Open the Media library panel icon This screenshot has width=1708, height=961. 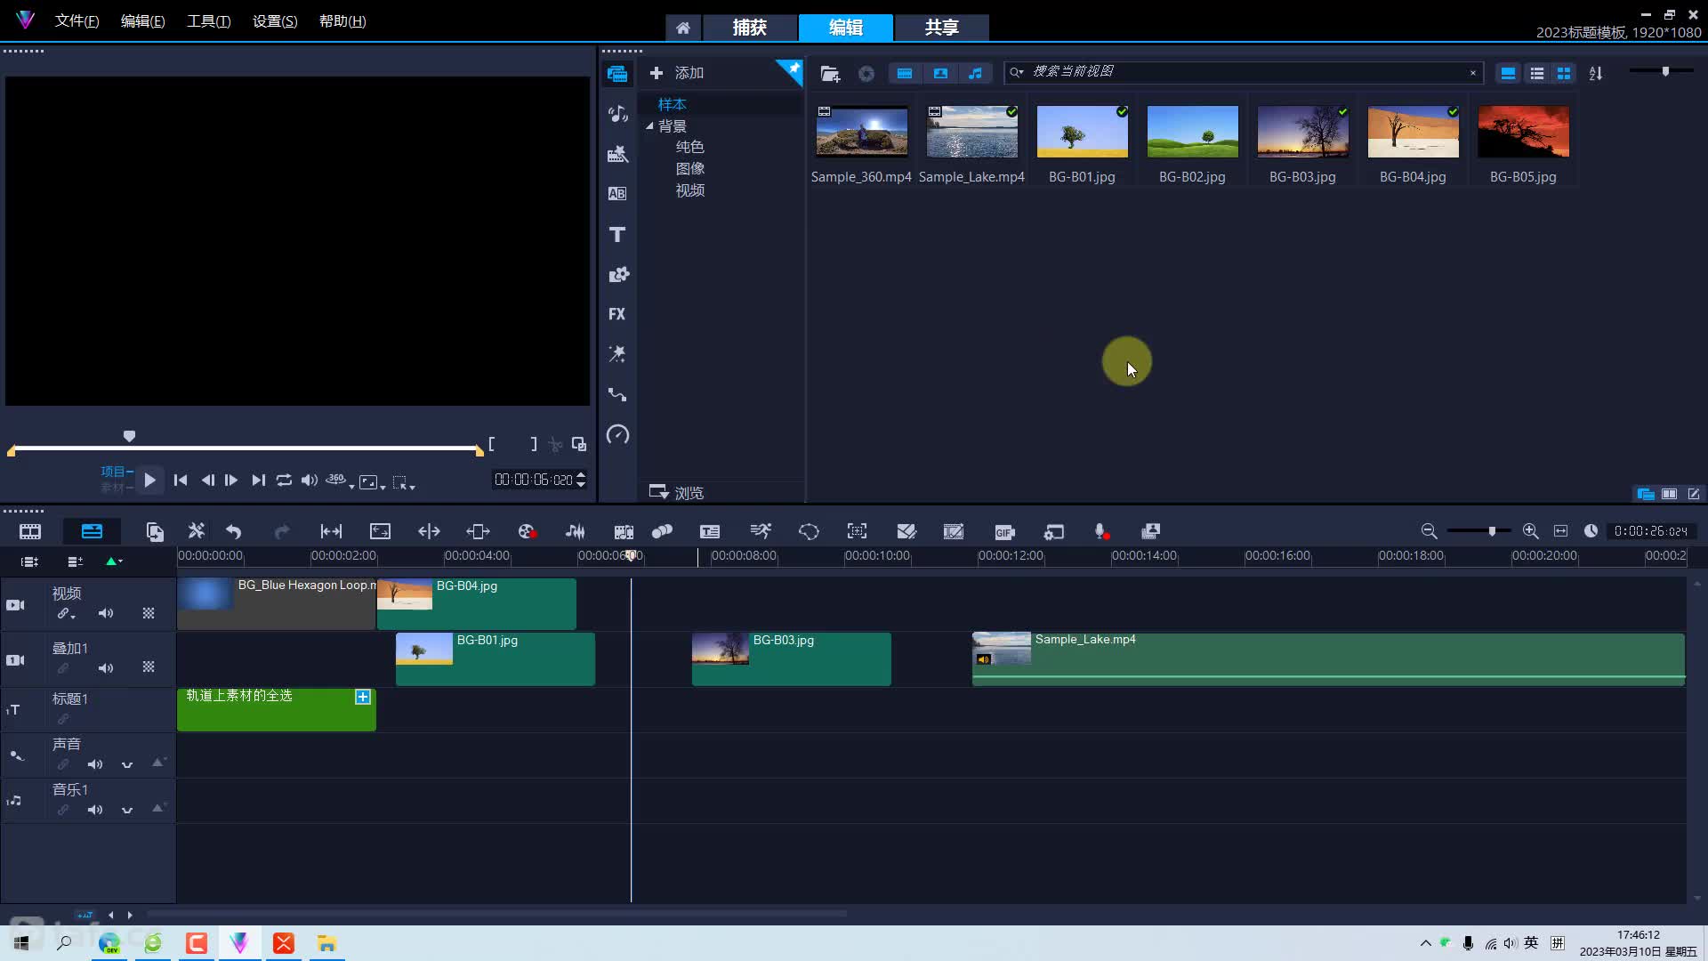(x=617, y=73)
